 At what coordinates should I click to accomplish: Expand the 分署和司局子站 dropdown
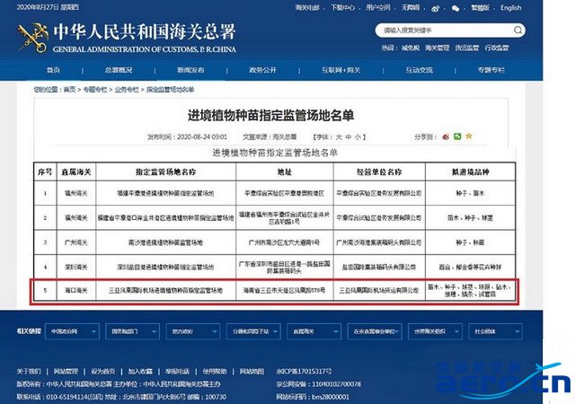253,331
